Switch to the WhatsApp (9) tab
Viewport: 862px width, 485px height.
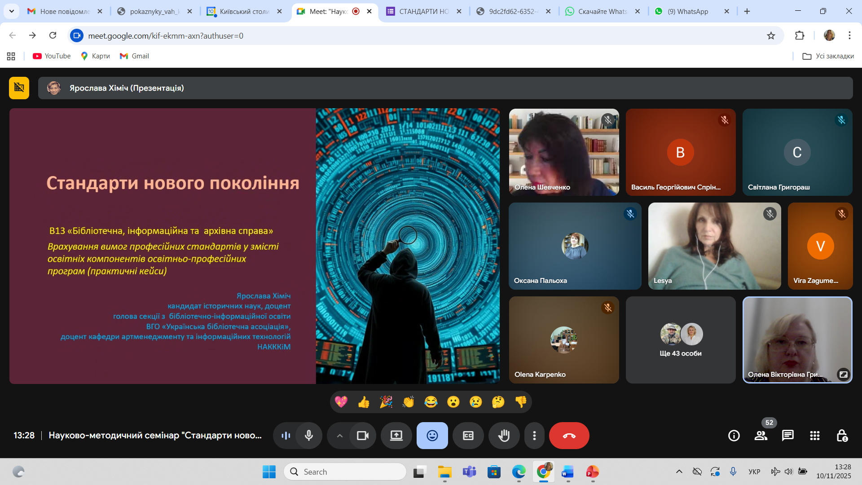click(687, 11)
